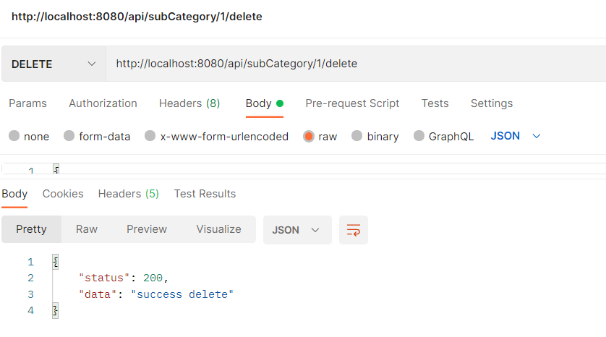
Task: Select the binary body type
Action: 375,137
